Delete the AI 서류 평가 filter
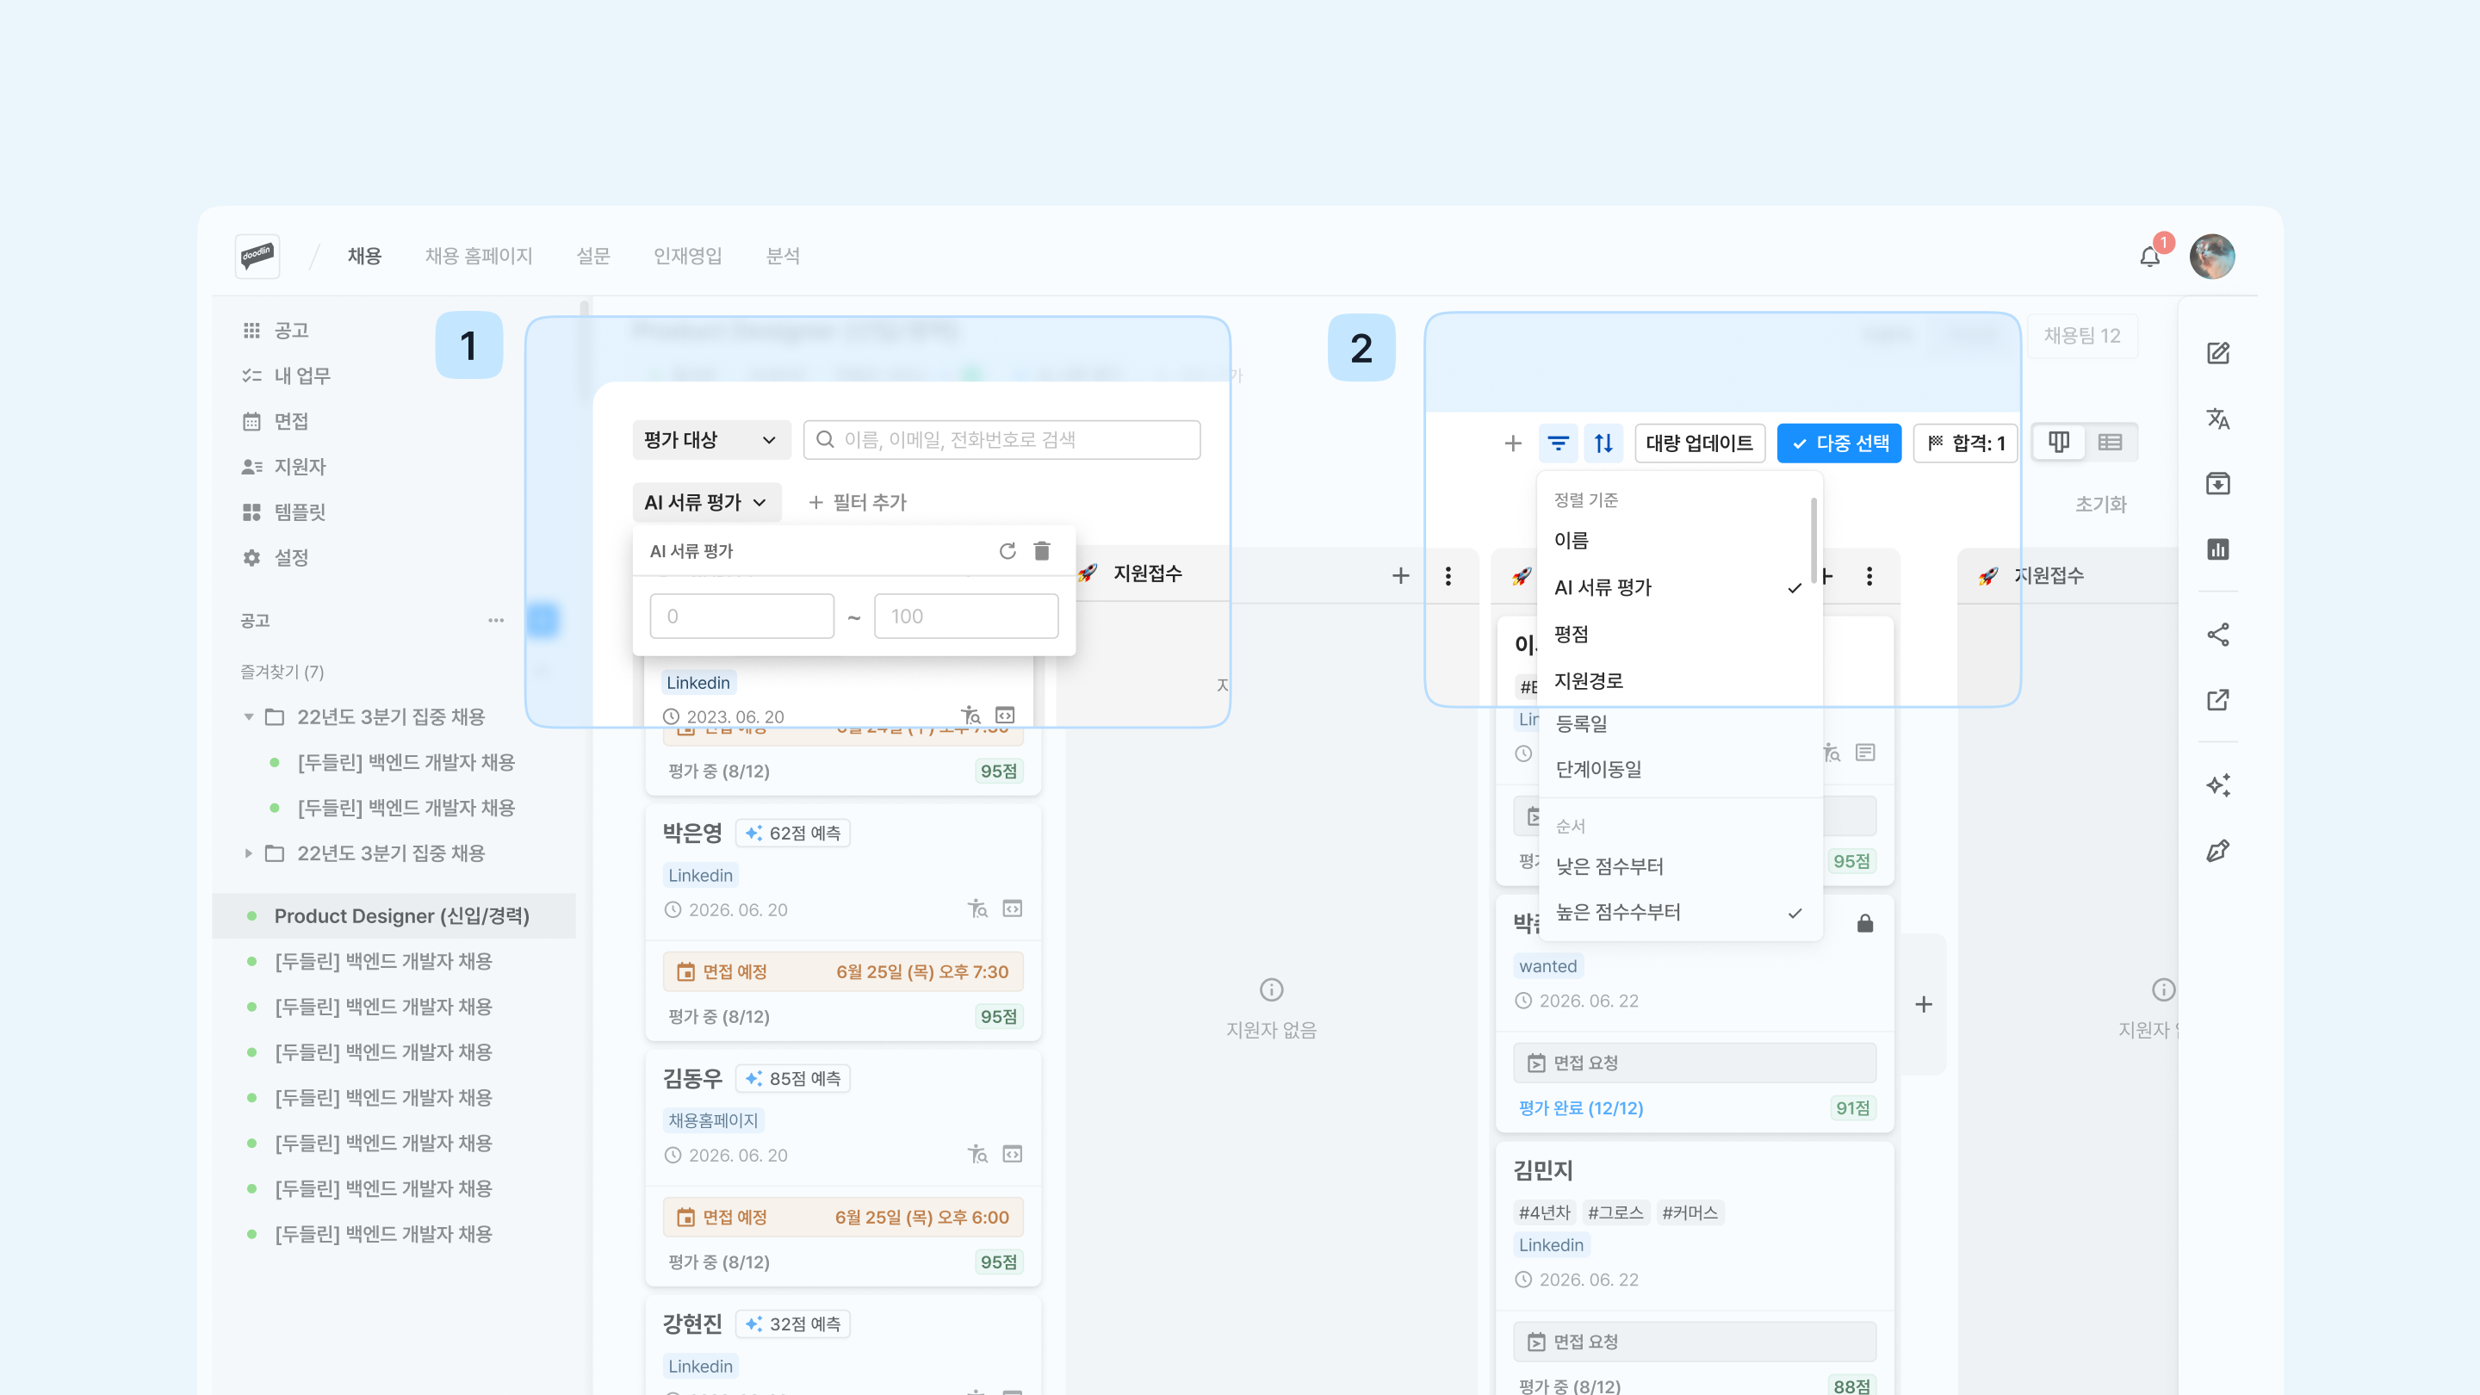The width and height of the screenshot is (2480, 1395). point(1042,551)
